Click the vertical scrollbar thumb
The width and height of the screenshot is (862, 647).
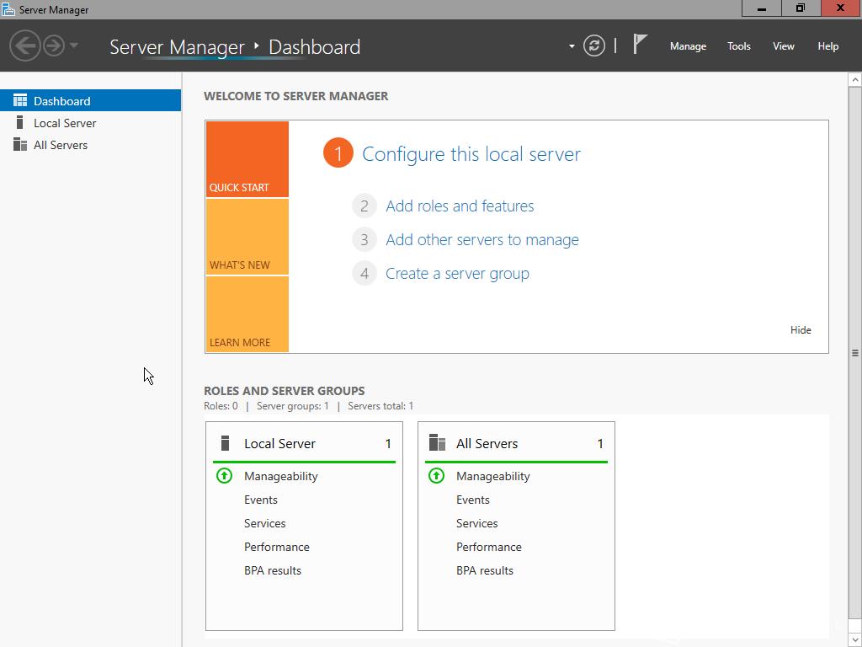tap(855, 353)
